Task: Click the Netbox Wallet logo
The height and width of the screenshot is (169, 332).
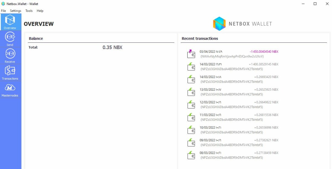Action: 242,24
